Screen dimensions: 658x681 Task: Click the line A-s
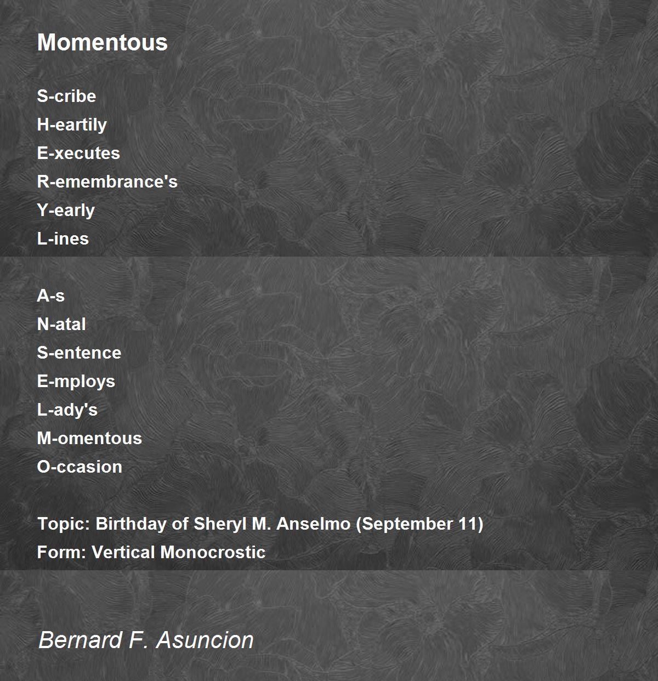pyautogui.click(x=50, y=296)
